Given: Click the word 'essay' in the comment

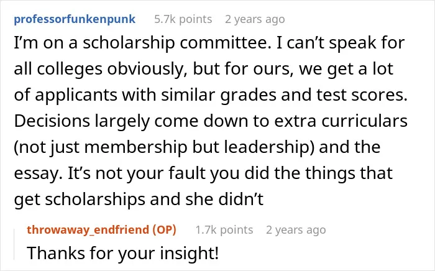Looking at the screenshot, I should 36,173.
